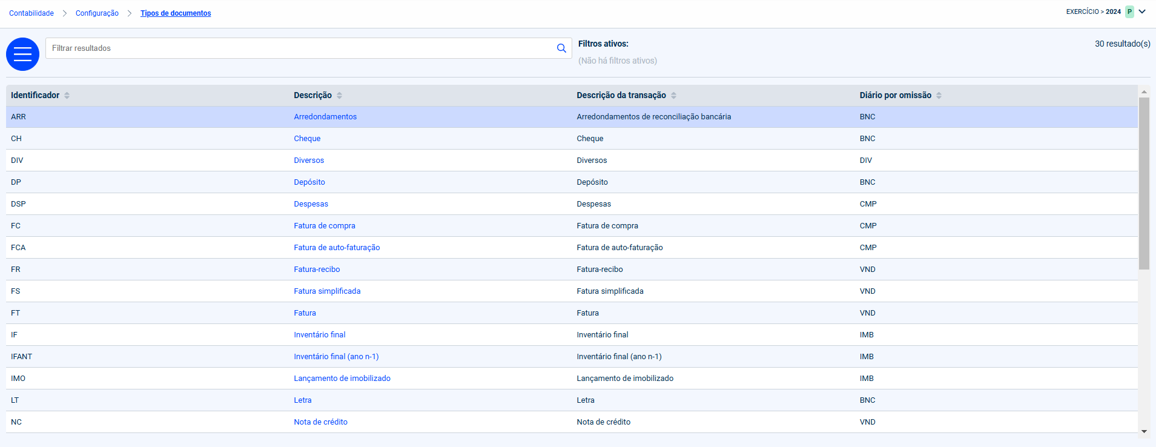Sort by Descrição column arrows
1156x447 pixels.
pos(340,96)
